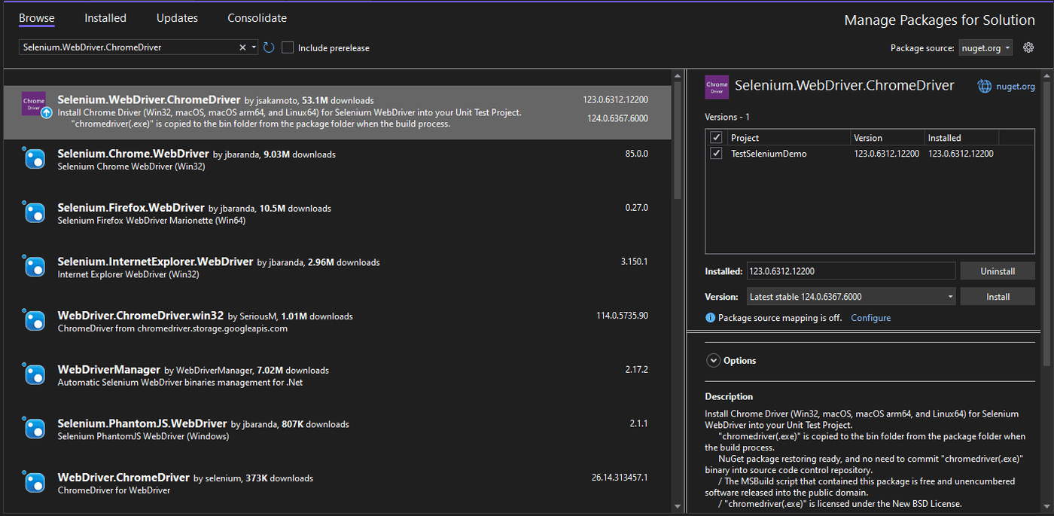
Task: Enable Include prerelease checkbox
Action: tap(288, 47)
